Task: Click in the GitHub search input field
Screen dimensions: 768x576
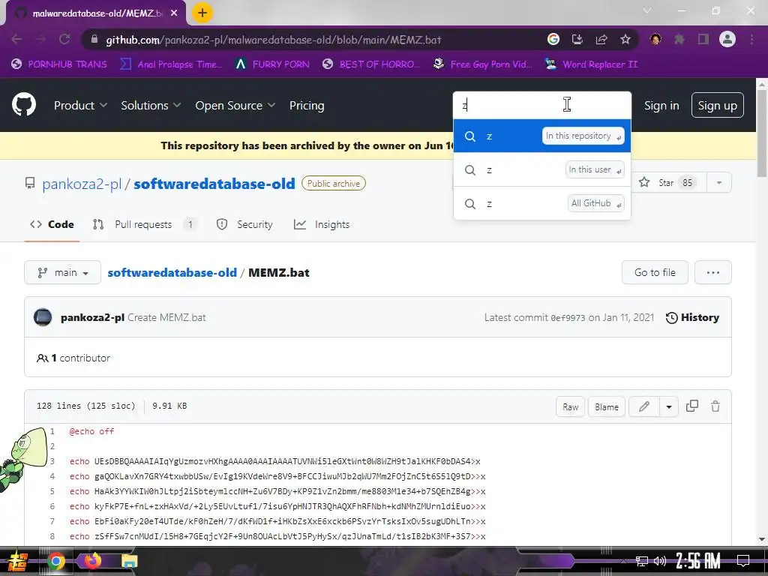Action: coord(542,105)
